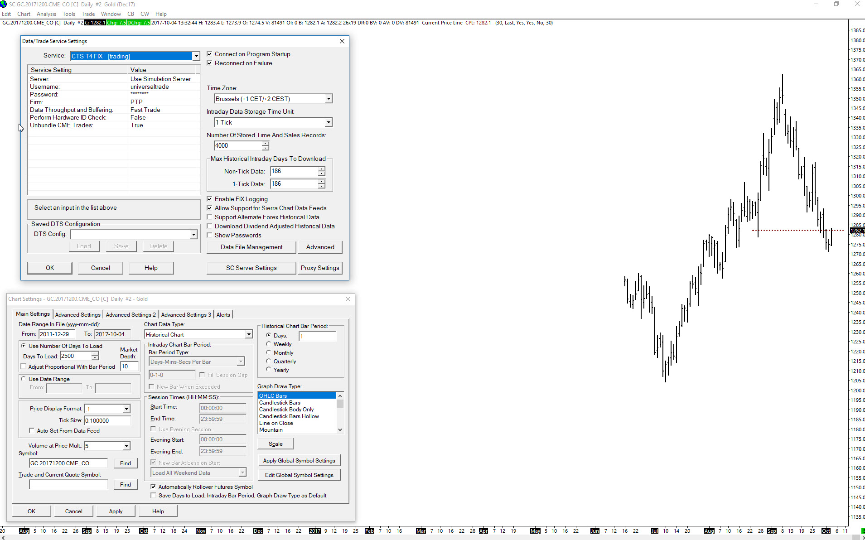Select Candlestick Bars graph draw type
Viewport: 865px width, 540px height.
tap(297, 403)
